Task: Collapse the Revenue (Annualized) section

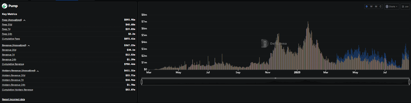Action: 29,46
